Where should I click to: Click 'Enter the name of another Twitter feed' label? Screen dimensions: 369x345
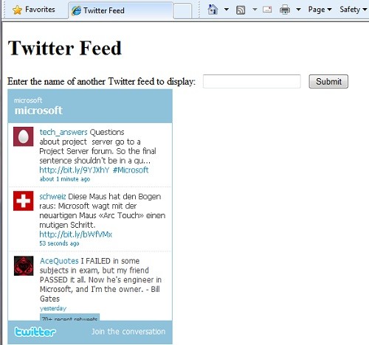101,81
